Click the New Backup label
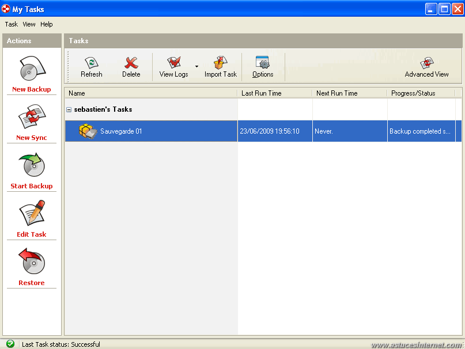The height and width of the screenshot is (349, 465). click(32, 89)
